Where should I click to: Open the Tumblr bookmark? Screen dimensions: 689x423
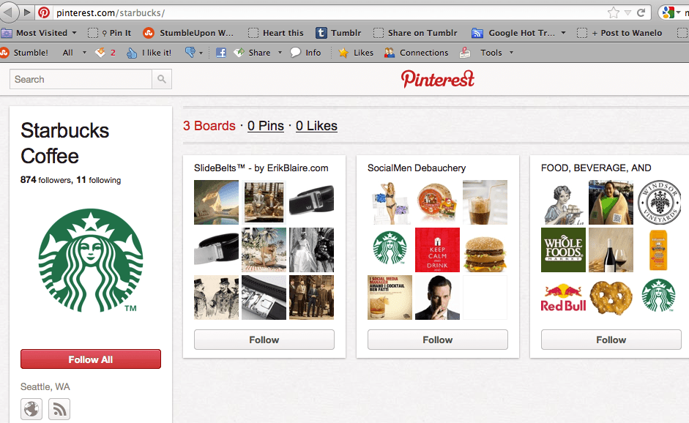pyautogui.click(x=338, y=33)
